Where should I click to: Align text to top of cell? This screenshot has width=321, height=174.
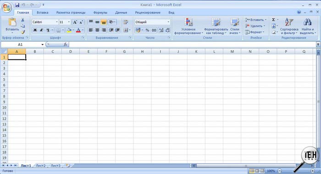(91, 22)
